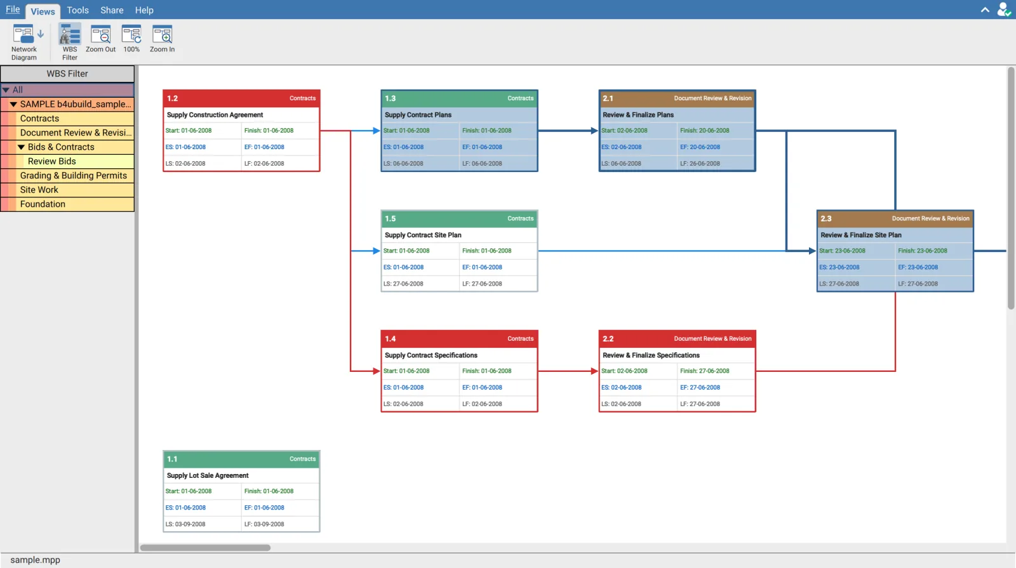Image resolution: width=1016 pixels, height=568 pixels.
Task: Click the WBS Filter panel header
Action: (67, 74)
